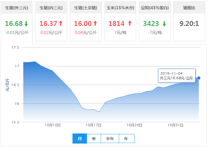The image size is (208, 147).
Task: Open the 猪粮比 tab
Action: (189, 8)
